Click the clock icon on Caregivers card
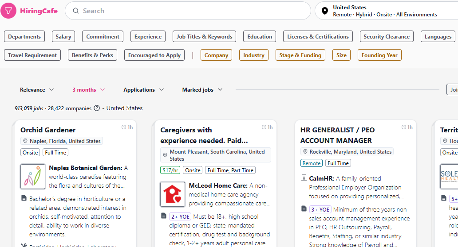458x247 pixels. point(264,127)
